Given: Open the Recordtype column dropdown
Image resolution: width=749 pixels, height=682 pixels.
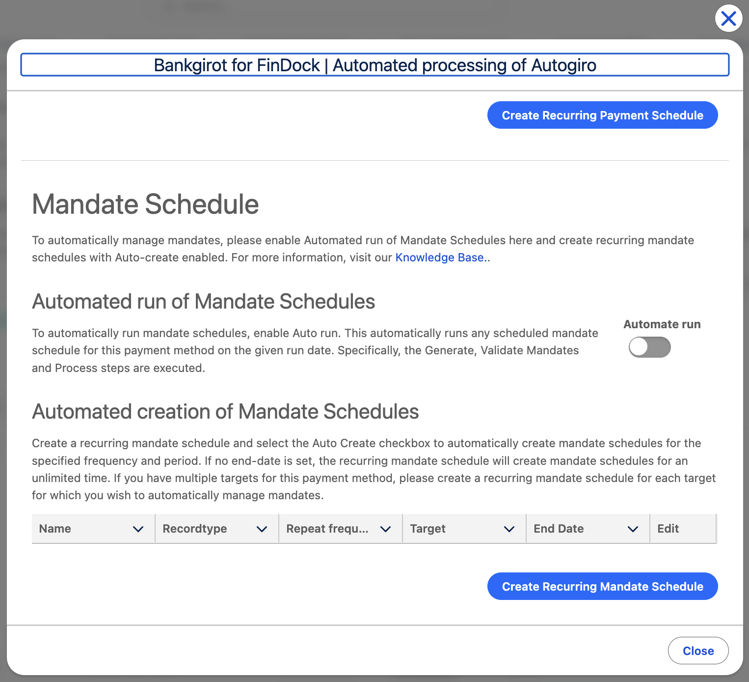Looking at the screenshot, I should [x=262, y=529].
